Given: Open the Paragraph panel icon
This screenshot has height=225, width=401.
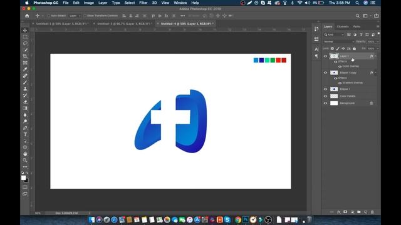Looking at the screenshot, I should tap(316, 56).
